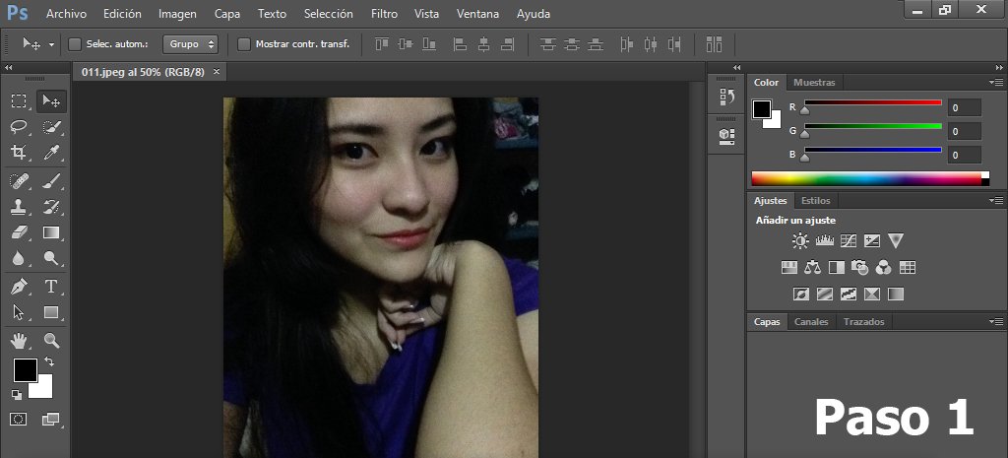
Task: Select the Rectangular Marquee tool
Action: (x=19, y=101)
